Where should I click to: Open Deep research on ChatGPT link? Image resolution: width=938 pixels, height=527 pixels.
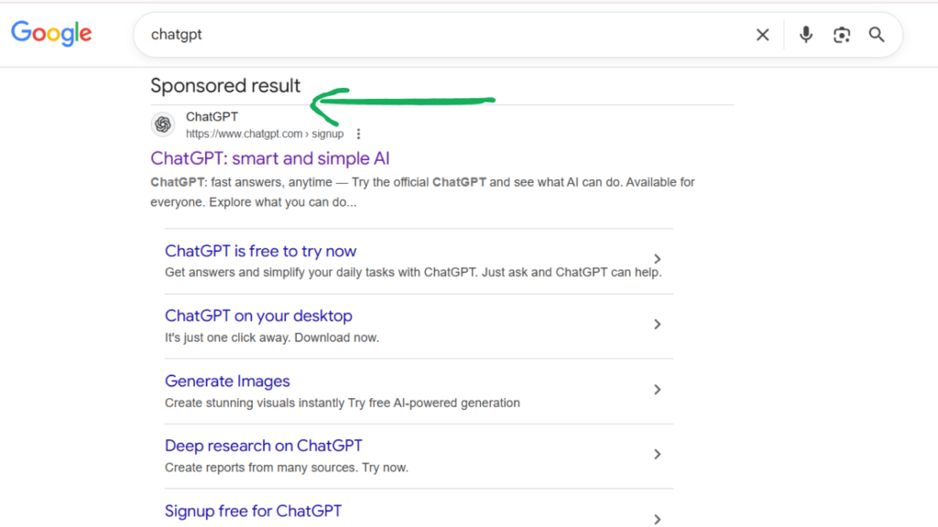coord(263,446)
